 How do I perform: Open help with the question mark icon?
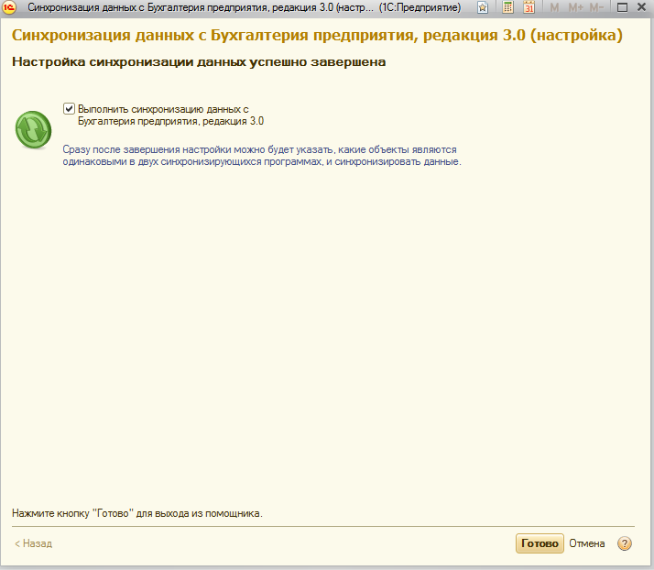click(x=625, y=543)
